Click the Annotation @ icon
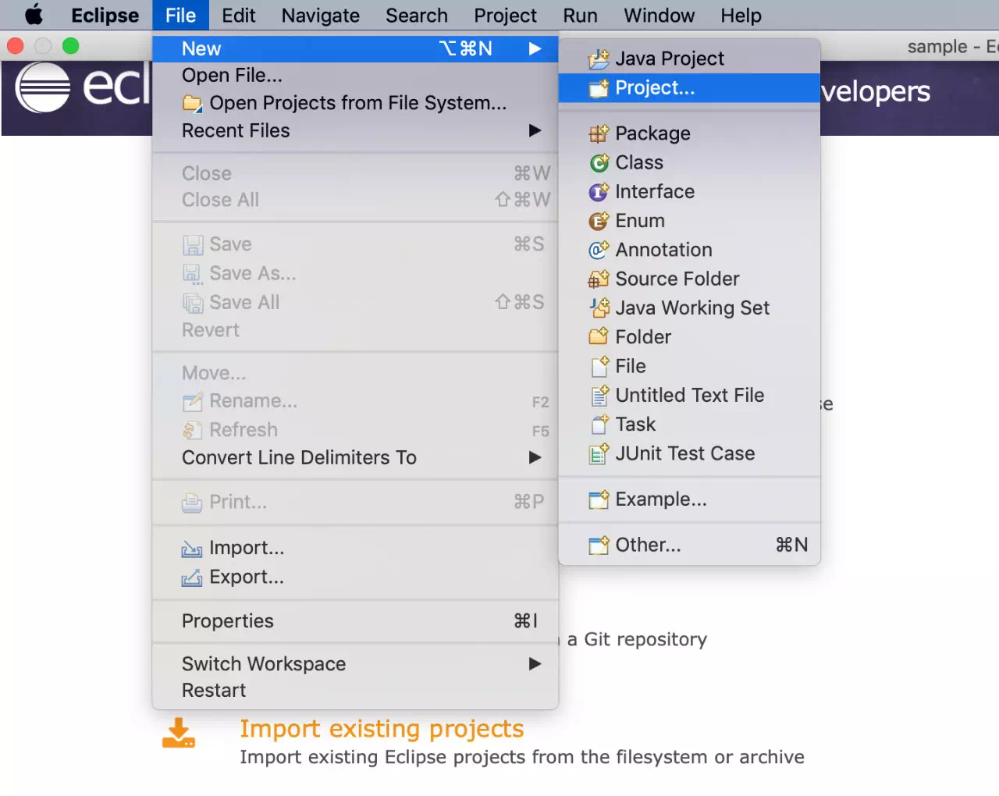 point(599,250)
